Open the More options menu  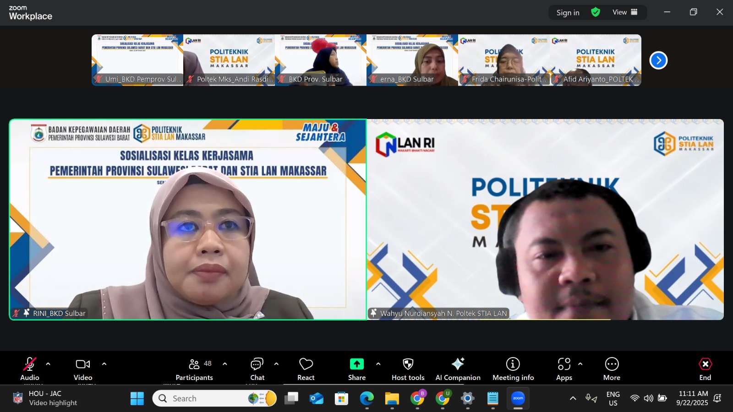611,369
